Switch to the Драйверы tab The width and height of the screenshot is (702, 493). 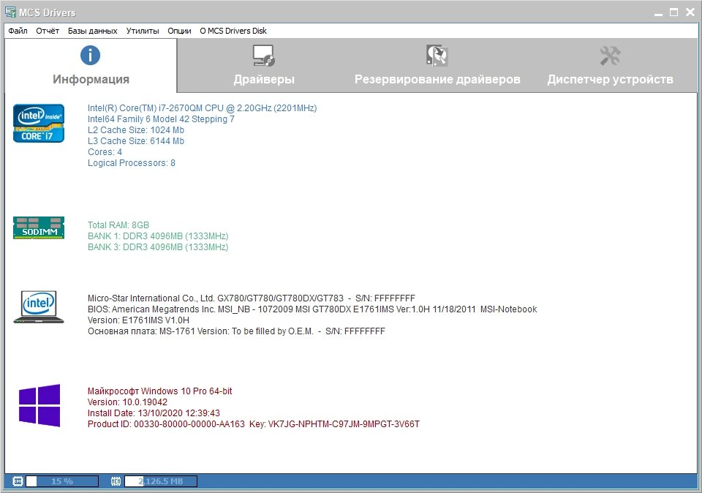264,65
